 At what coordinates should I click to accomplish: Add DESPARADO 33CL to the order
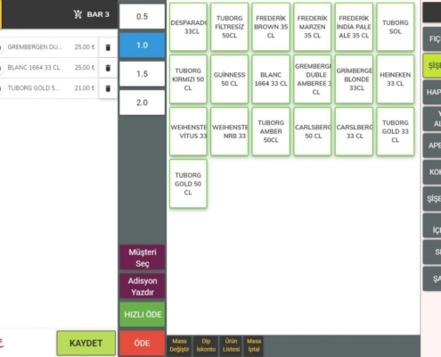tap(188, 27)
